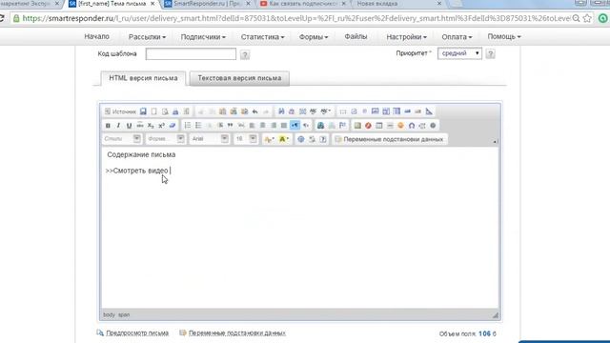Click the body element path label
Screen dimensions: 610x343
click(x=109, y=315)
